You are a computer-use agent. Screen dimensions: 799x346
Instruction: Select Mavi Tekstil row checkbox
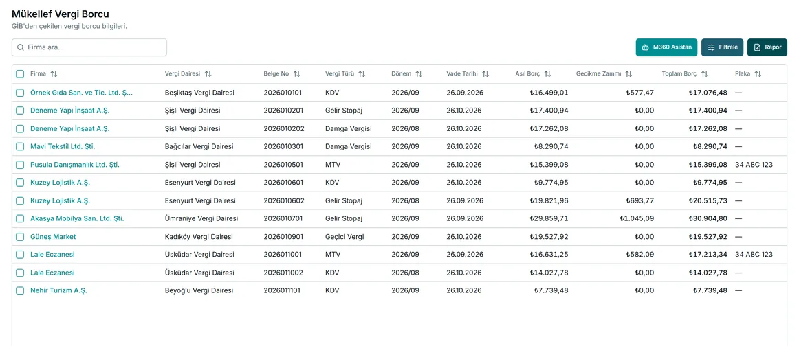(20, 146)
